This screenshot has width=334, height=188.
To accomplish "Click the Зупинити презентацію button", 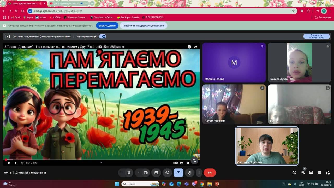I will pos(316,37).
